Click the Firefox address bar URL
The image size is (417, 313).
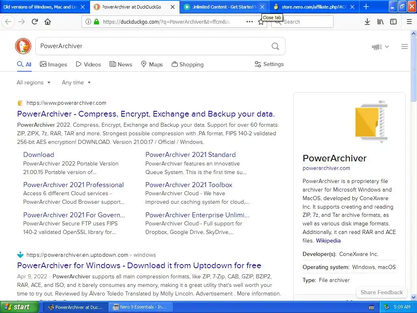click(x=167, y=22)
